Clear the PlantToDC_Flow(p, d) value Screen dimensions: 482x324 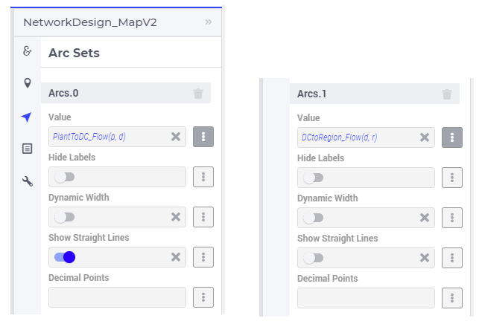coord(176,137)
